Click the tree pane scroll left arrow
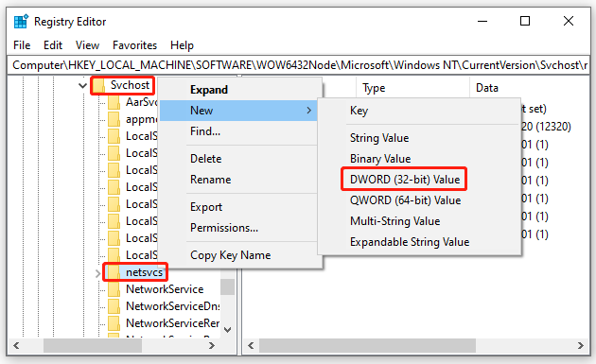Screen dimensions: 596x364 [x=16, y=345]
